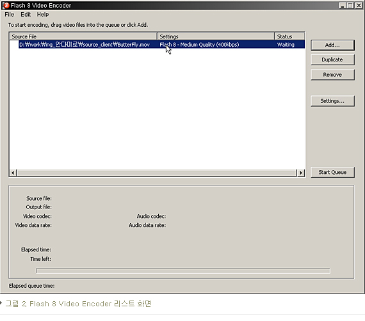This screenshot has height=321, width=365.
Task: Click the Add... button
Action: pyautogui.click(x=332, y=45)
